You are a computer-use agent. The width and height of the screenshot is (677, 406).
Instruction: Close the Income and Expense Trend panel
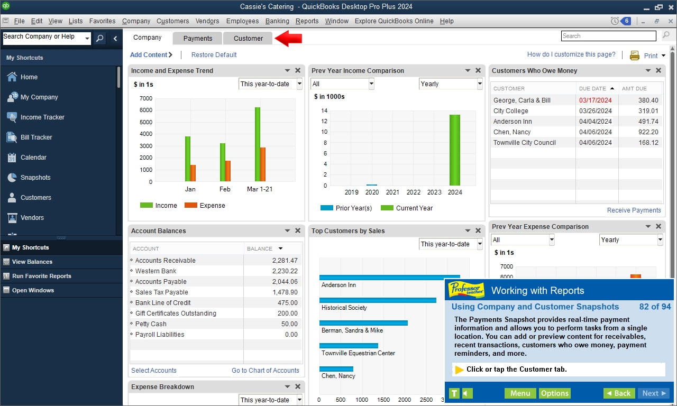tap(298, 70)
